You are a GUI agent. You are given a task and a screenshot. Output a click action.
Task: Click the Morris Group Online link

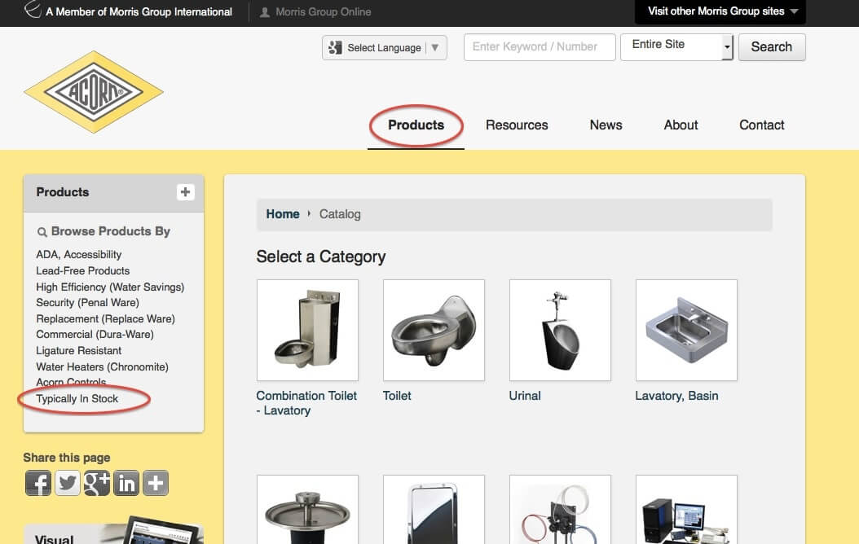[324, 11]
